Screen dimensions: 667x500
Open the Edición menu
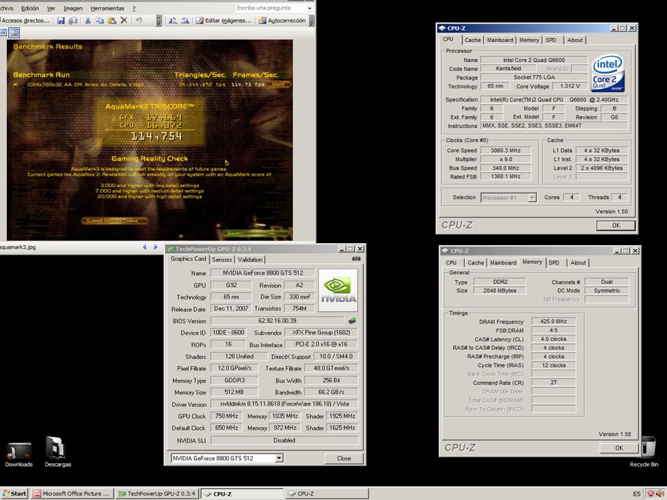click(30, 8)
